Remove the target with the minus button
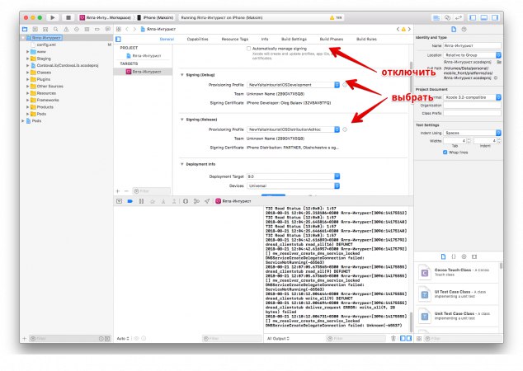 click(126, 191)
